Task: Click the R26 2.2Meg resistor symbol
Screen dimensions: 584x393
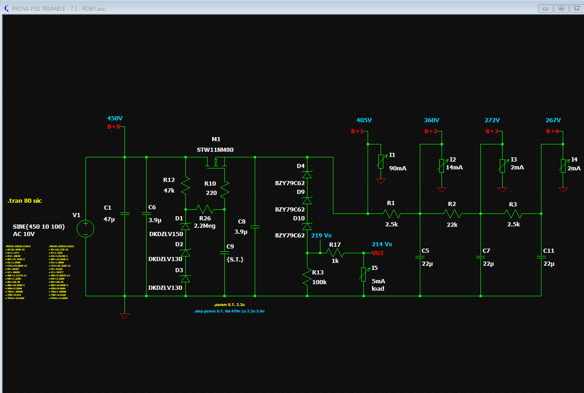Action: click(x=205, y=209)
